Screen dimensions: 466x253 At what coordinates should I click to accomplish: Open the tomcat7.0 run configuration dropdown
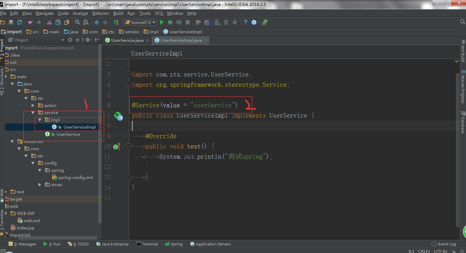tap(140, 22)
